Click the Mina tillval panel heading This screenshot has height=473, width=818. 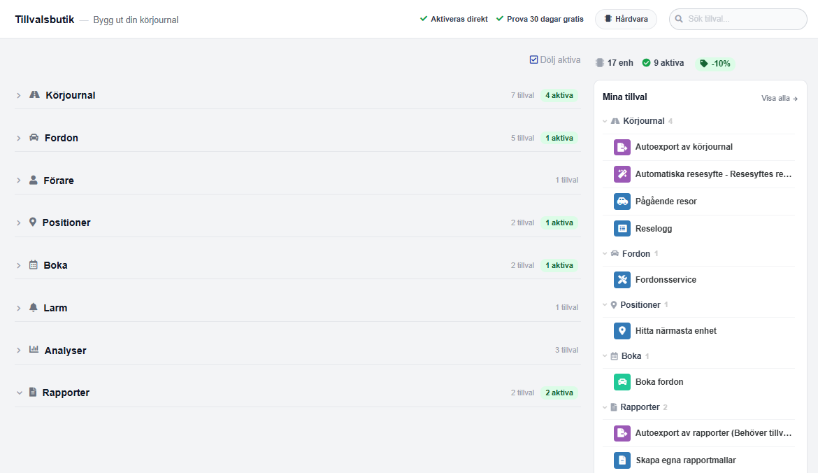coord(624,97)
